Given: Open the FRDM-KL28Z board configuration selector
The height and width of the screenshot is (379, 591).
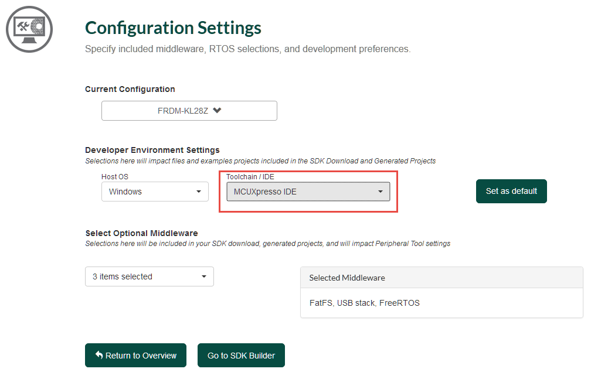Looking at the screenshot, I should pyautogui.click(x=189, y=110).
